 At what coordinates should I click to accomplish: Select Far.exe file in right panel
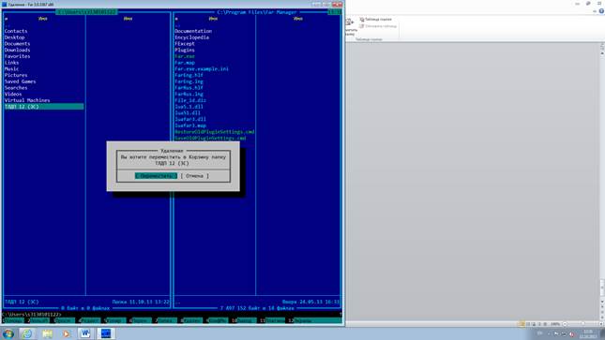click(x=185, y=56)
